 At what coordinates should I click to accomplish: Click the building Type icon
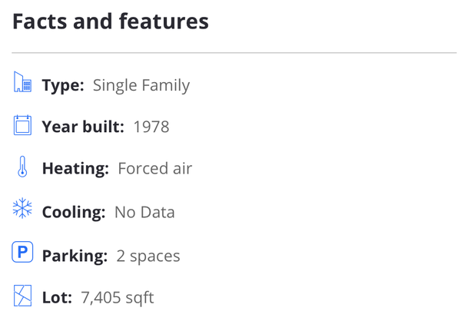(x=22, y=81)
